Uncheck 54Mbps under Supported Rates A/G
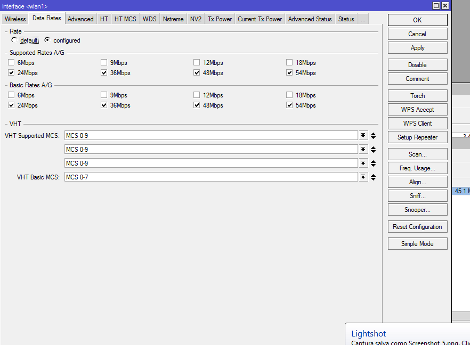The image size is (470, 345). tap(289, 72)
